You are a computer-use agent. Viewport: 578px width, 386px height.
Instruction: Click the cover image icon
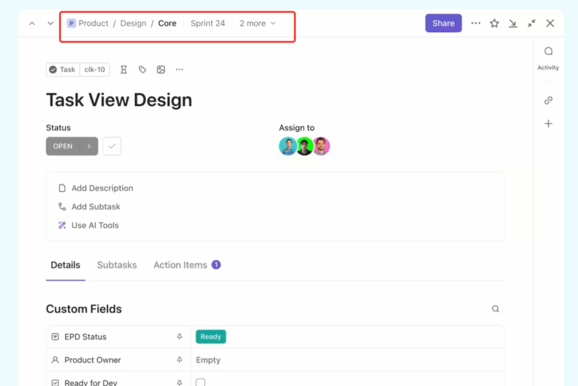pyautogui.click(x=161, y=70)
